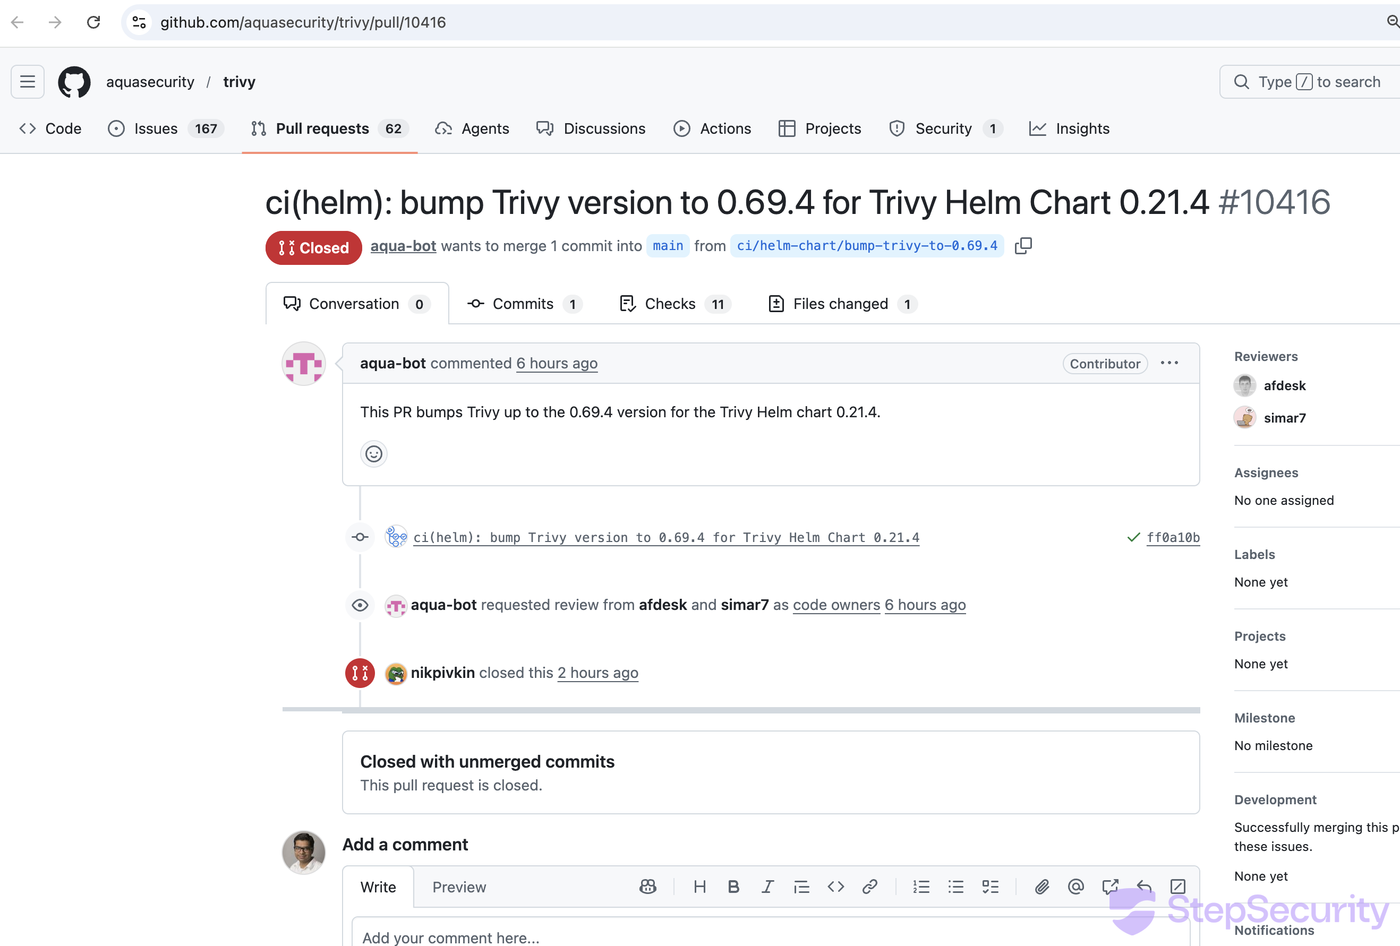Open the hamburger navigation menu
The height and width of the screenshot is (946, 1400).
click(28, 82)
